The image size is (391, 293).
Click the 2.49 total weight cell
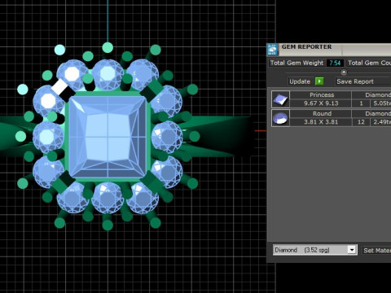pyautogui.click(x=381, y=122)
